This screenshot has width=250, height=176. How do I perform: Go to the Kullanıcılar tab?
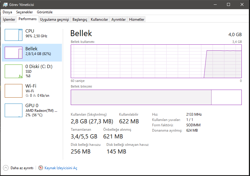click(x=99, y=20)
